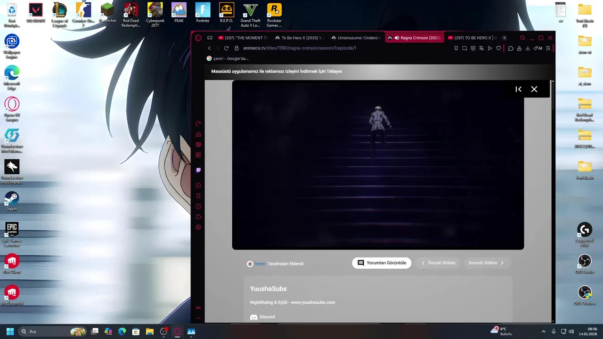603x339 pixels.
Task: Open browser downloads icon
Action: tap(528, 48)
